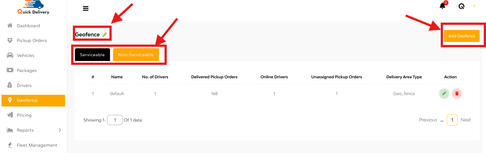Expand the Reports submenu chevron
The height and width of the screenshot is (153, 486).
pyautogui.click(x=60, y=130)
